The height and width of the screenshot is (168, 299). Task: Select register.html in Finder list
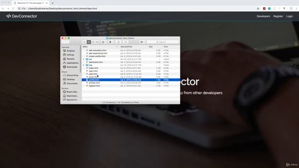(x=131, y=86)
